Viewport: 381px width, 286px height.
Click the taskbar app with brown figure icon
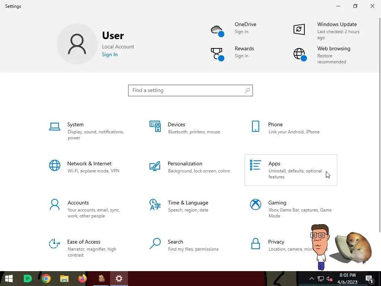102,279
